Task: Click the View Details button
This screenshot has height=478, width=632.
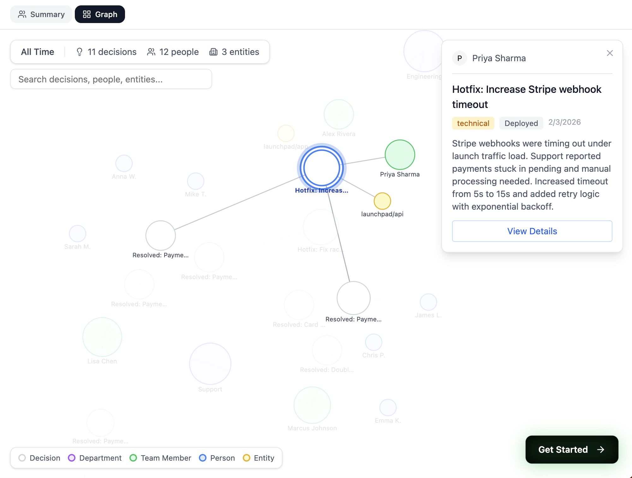Action: click(532, 231)
